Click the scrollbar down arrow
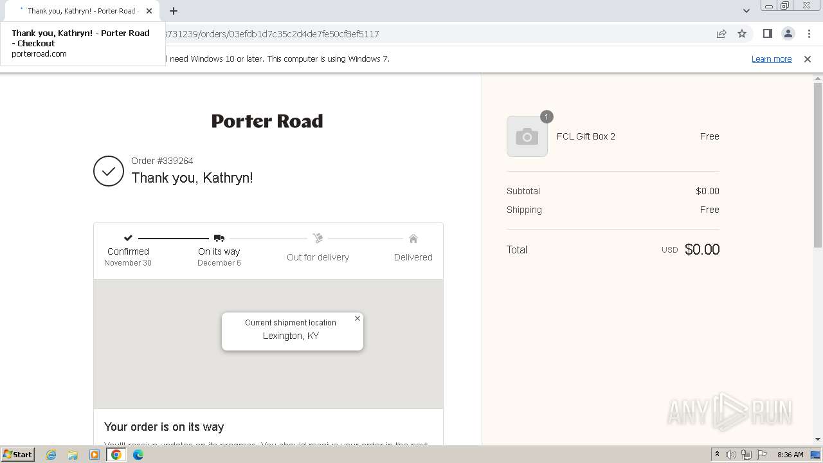 pyautogui.click(x=818, y=439)
